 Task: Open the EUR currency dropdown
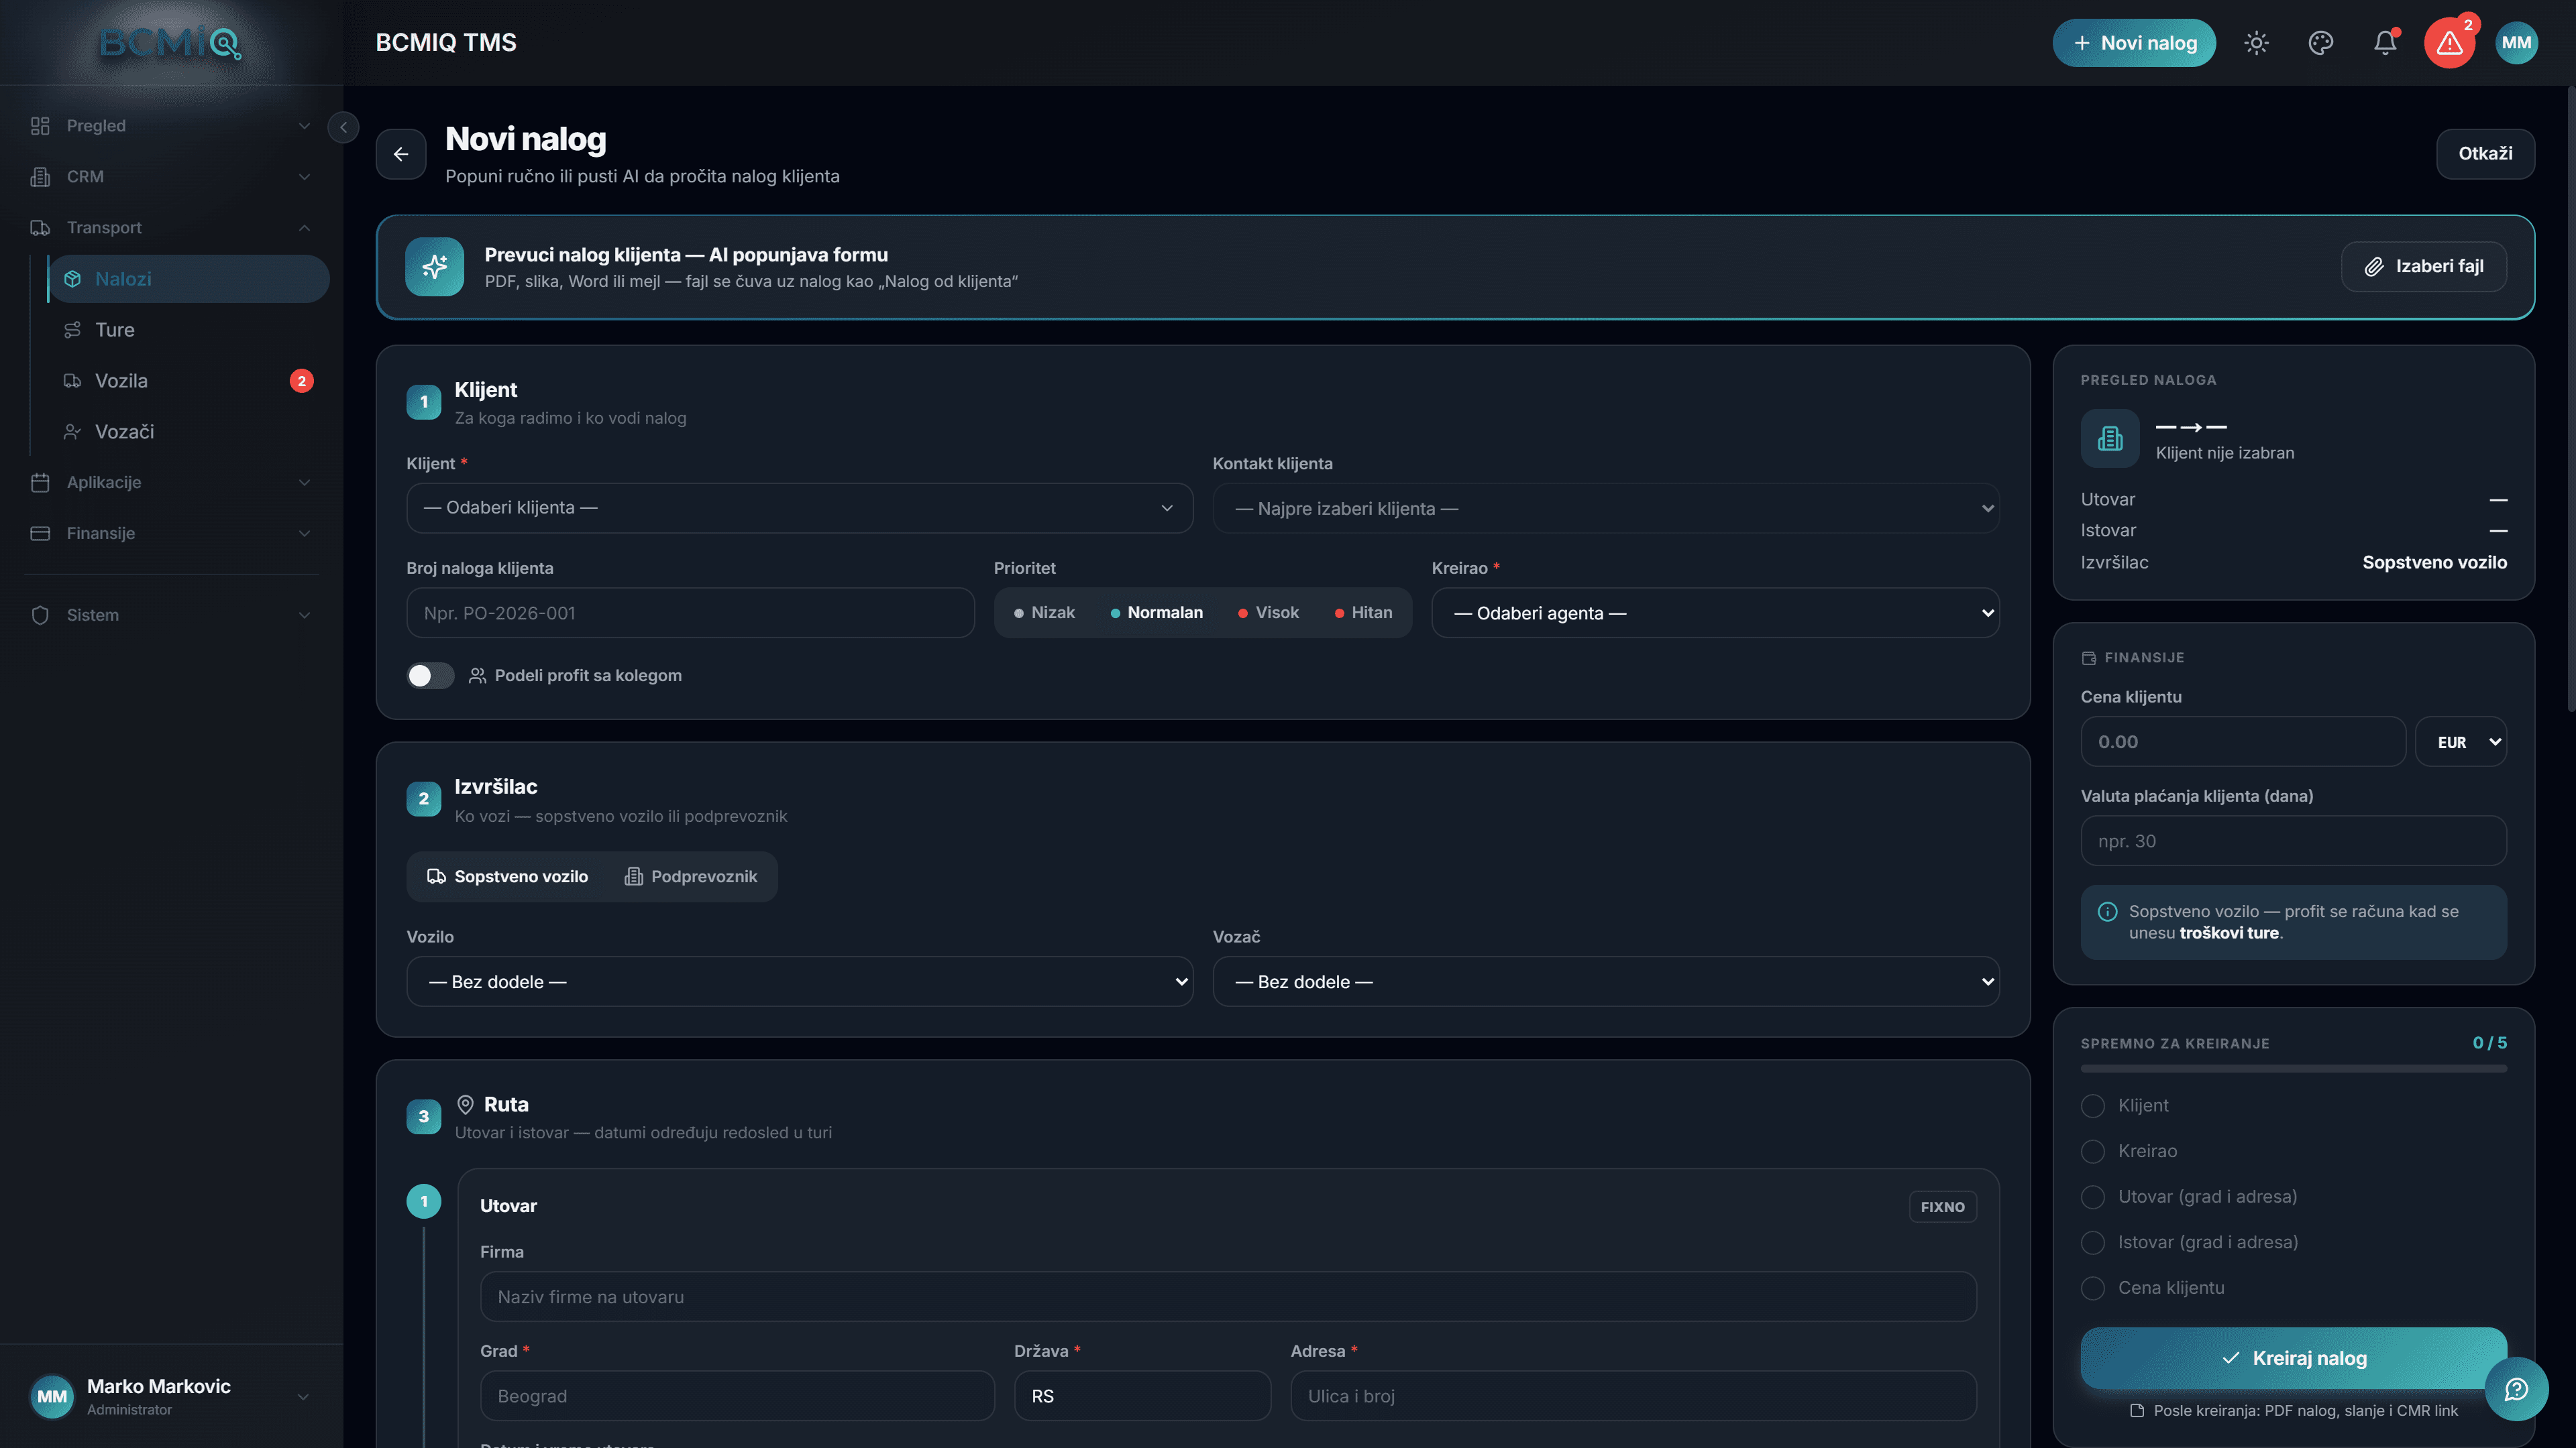pos(2461,741)
